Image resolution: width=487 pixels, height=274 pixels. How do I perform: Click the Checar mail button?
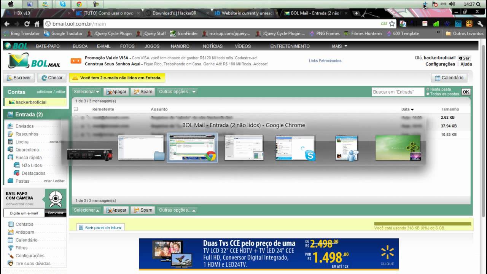click(x=52, y=78)
